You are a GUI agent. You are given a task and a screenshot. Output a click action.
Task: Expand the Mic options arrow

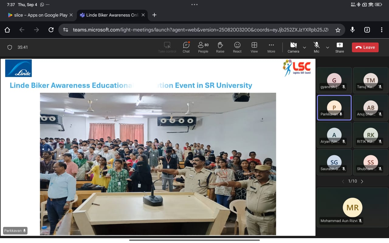click(x=327, y=47)
